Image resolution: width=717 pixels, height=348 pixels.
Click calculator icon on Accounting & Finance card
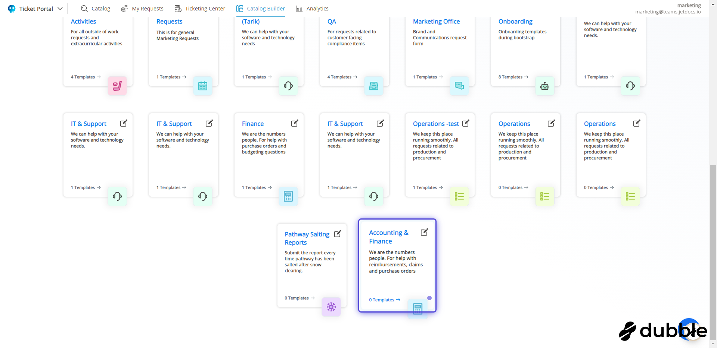point(418,308)
